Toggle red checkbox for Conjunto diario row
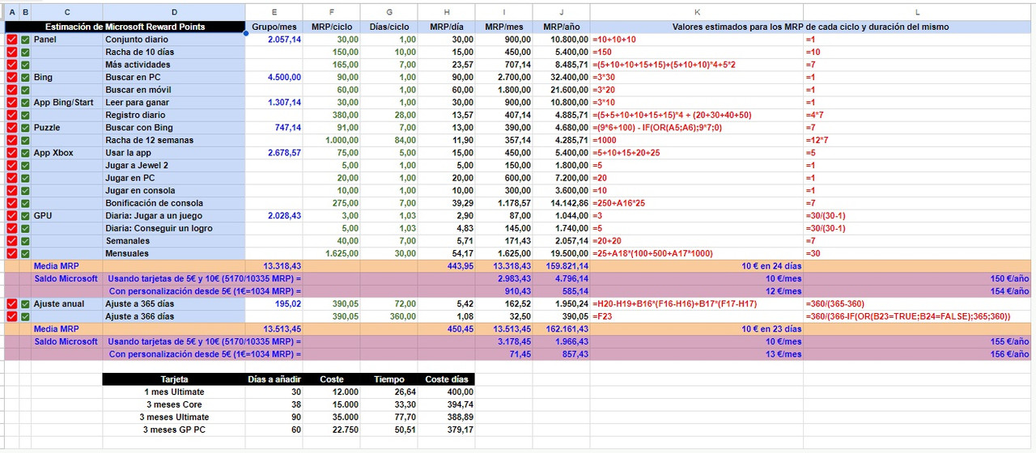This screenshot has height=453, width=1036. coord(11,40)
